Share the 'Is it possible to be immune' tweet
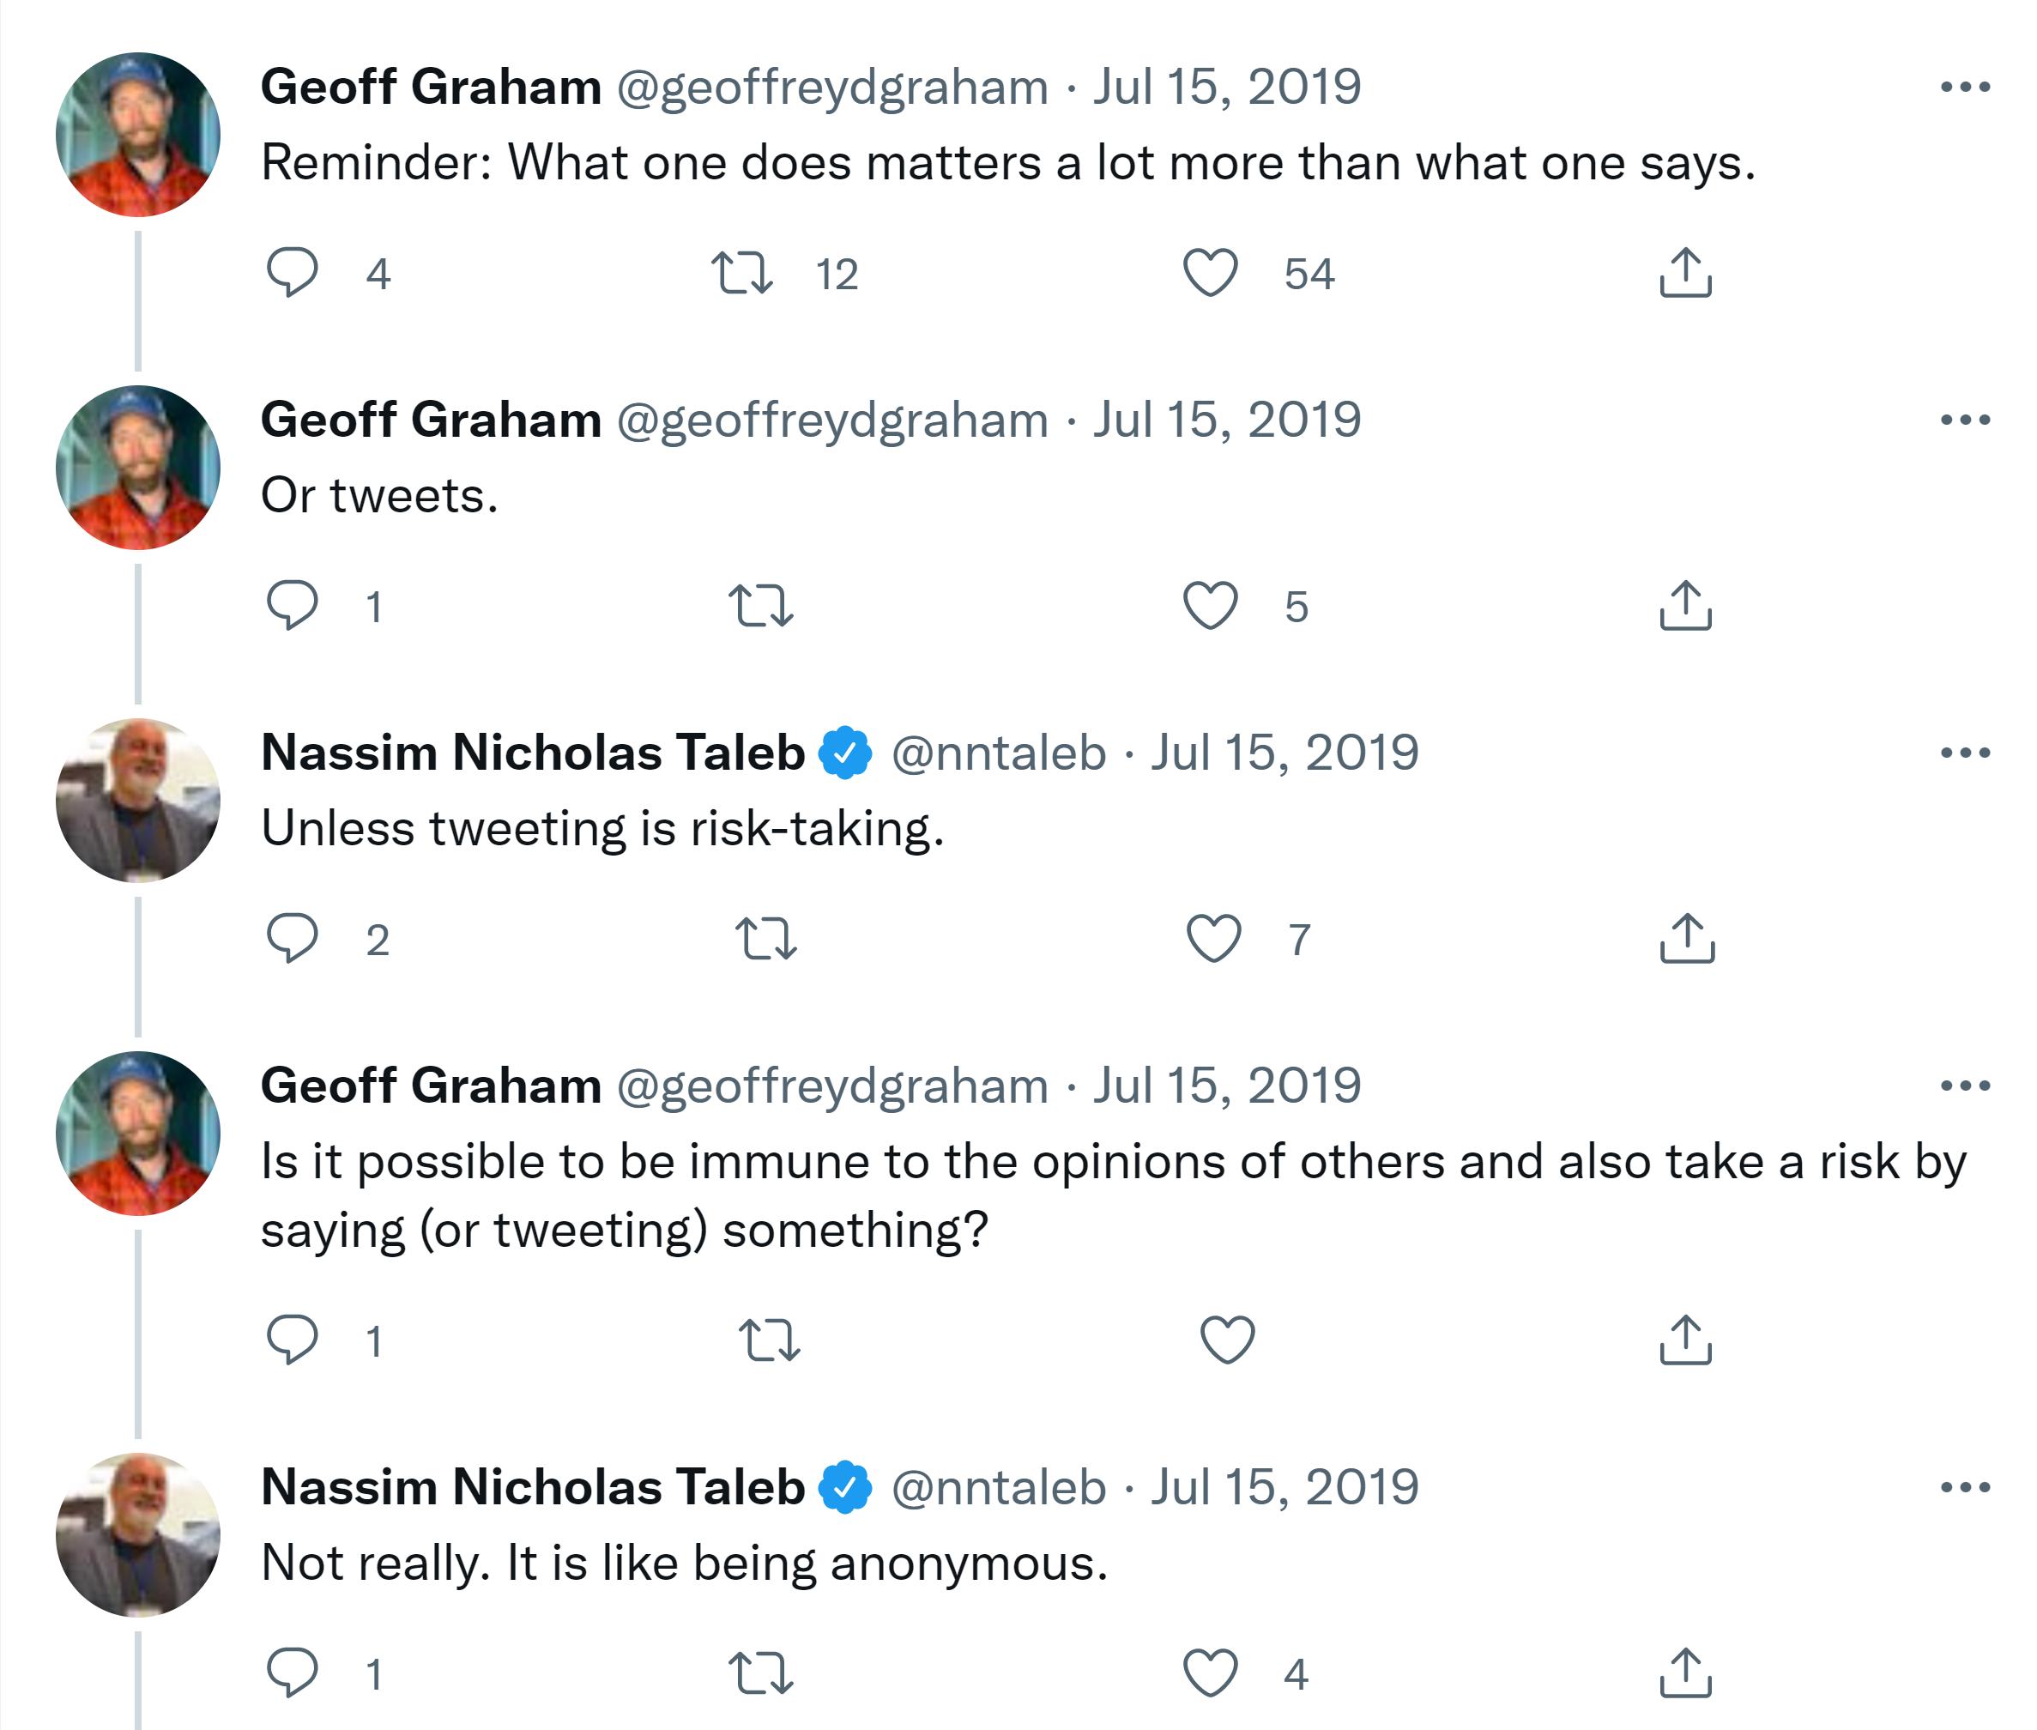This screenshot has width=2037, height=1730. [x=1685, y=1340]
